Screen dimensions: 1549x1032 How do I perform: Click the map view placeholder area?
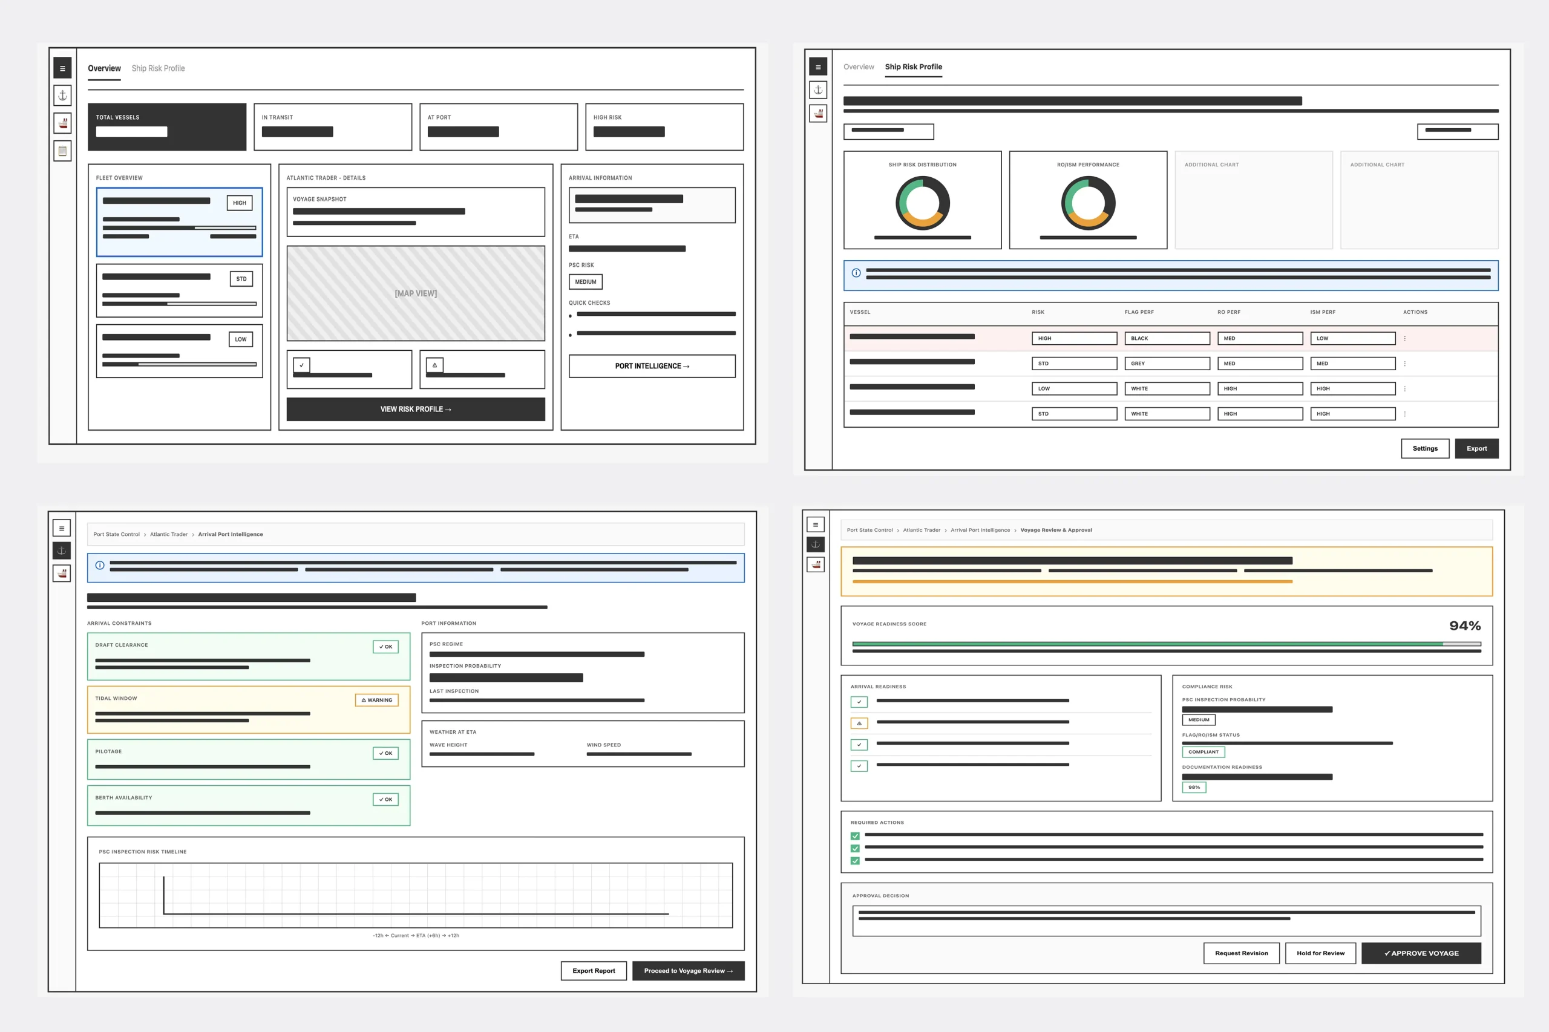pos(416,293)
